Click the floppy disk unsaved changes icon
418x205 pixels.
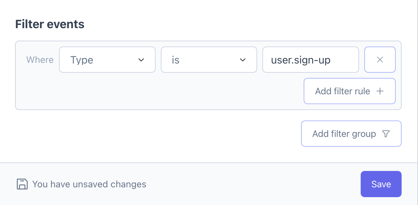pos(22,184)
